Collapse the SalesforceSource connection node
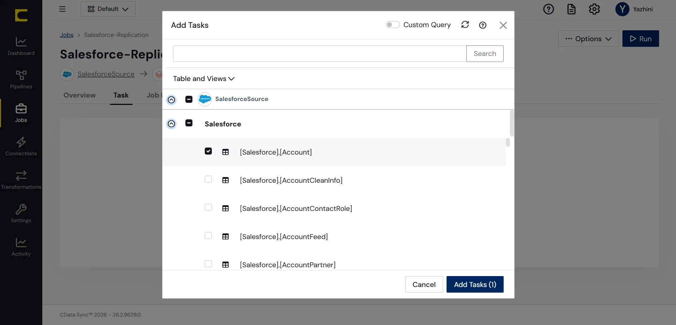Viewport: 676px width, 325px height. [x=171, y=100]
